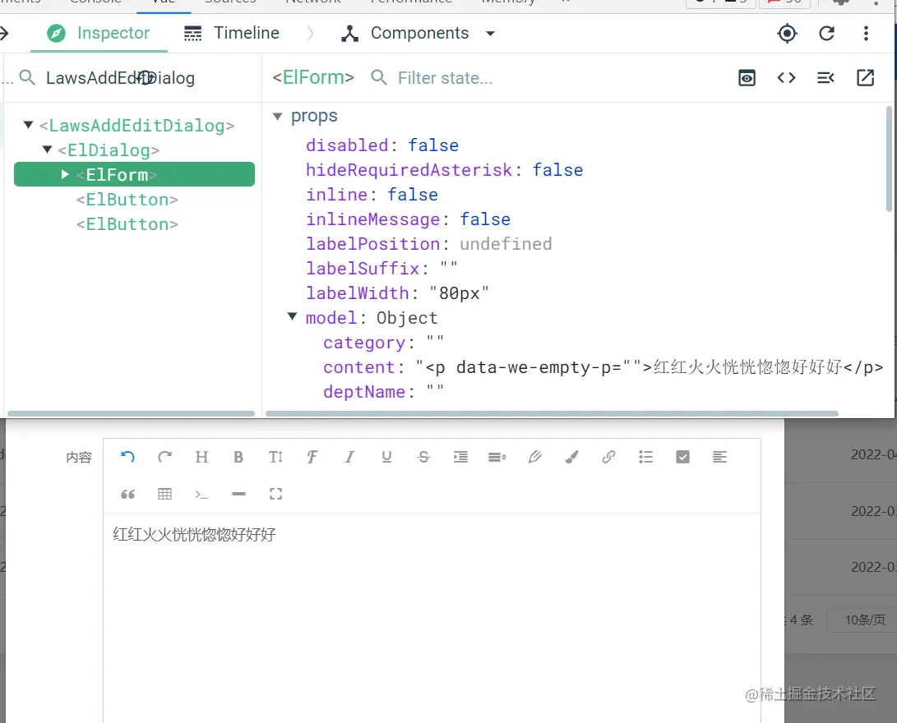Click the blockquote icon
The width and height of the screenshot is (897, 723).
pos(127,494)
